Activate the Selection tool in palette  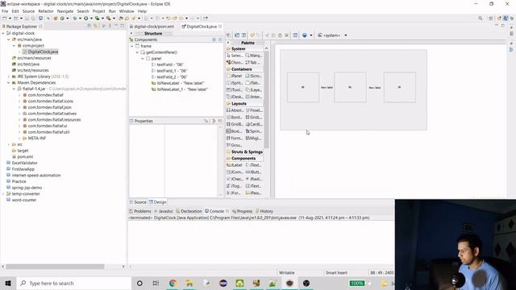click(x=235, y=56)
